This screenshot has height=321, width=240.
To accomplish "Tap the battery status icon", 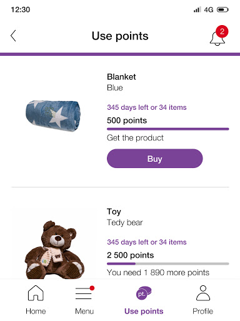I will coord(222,9).
